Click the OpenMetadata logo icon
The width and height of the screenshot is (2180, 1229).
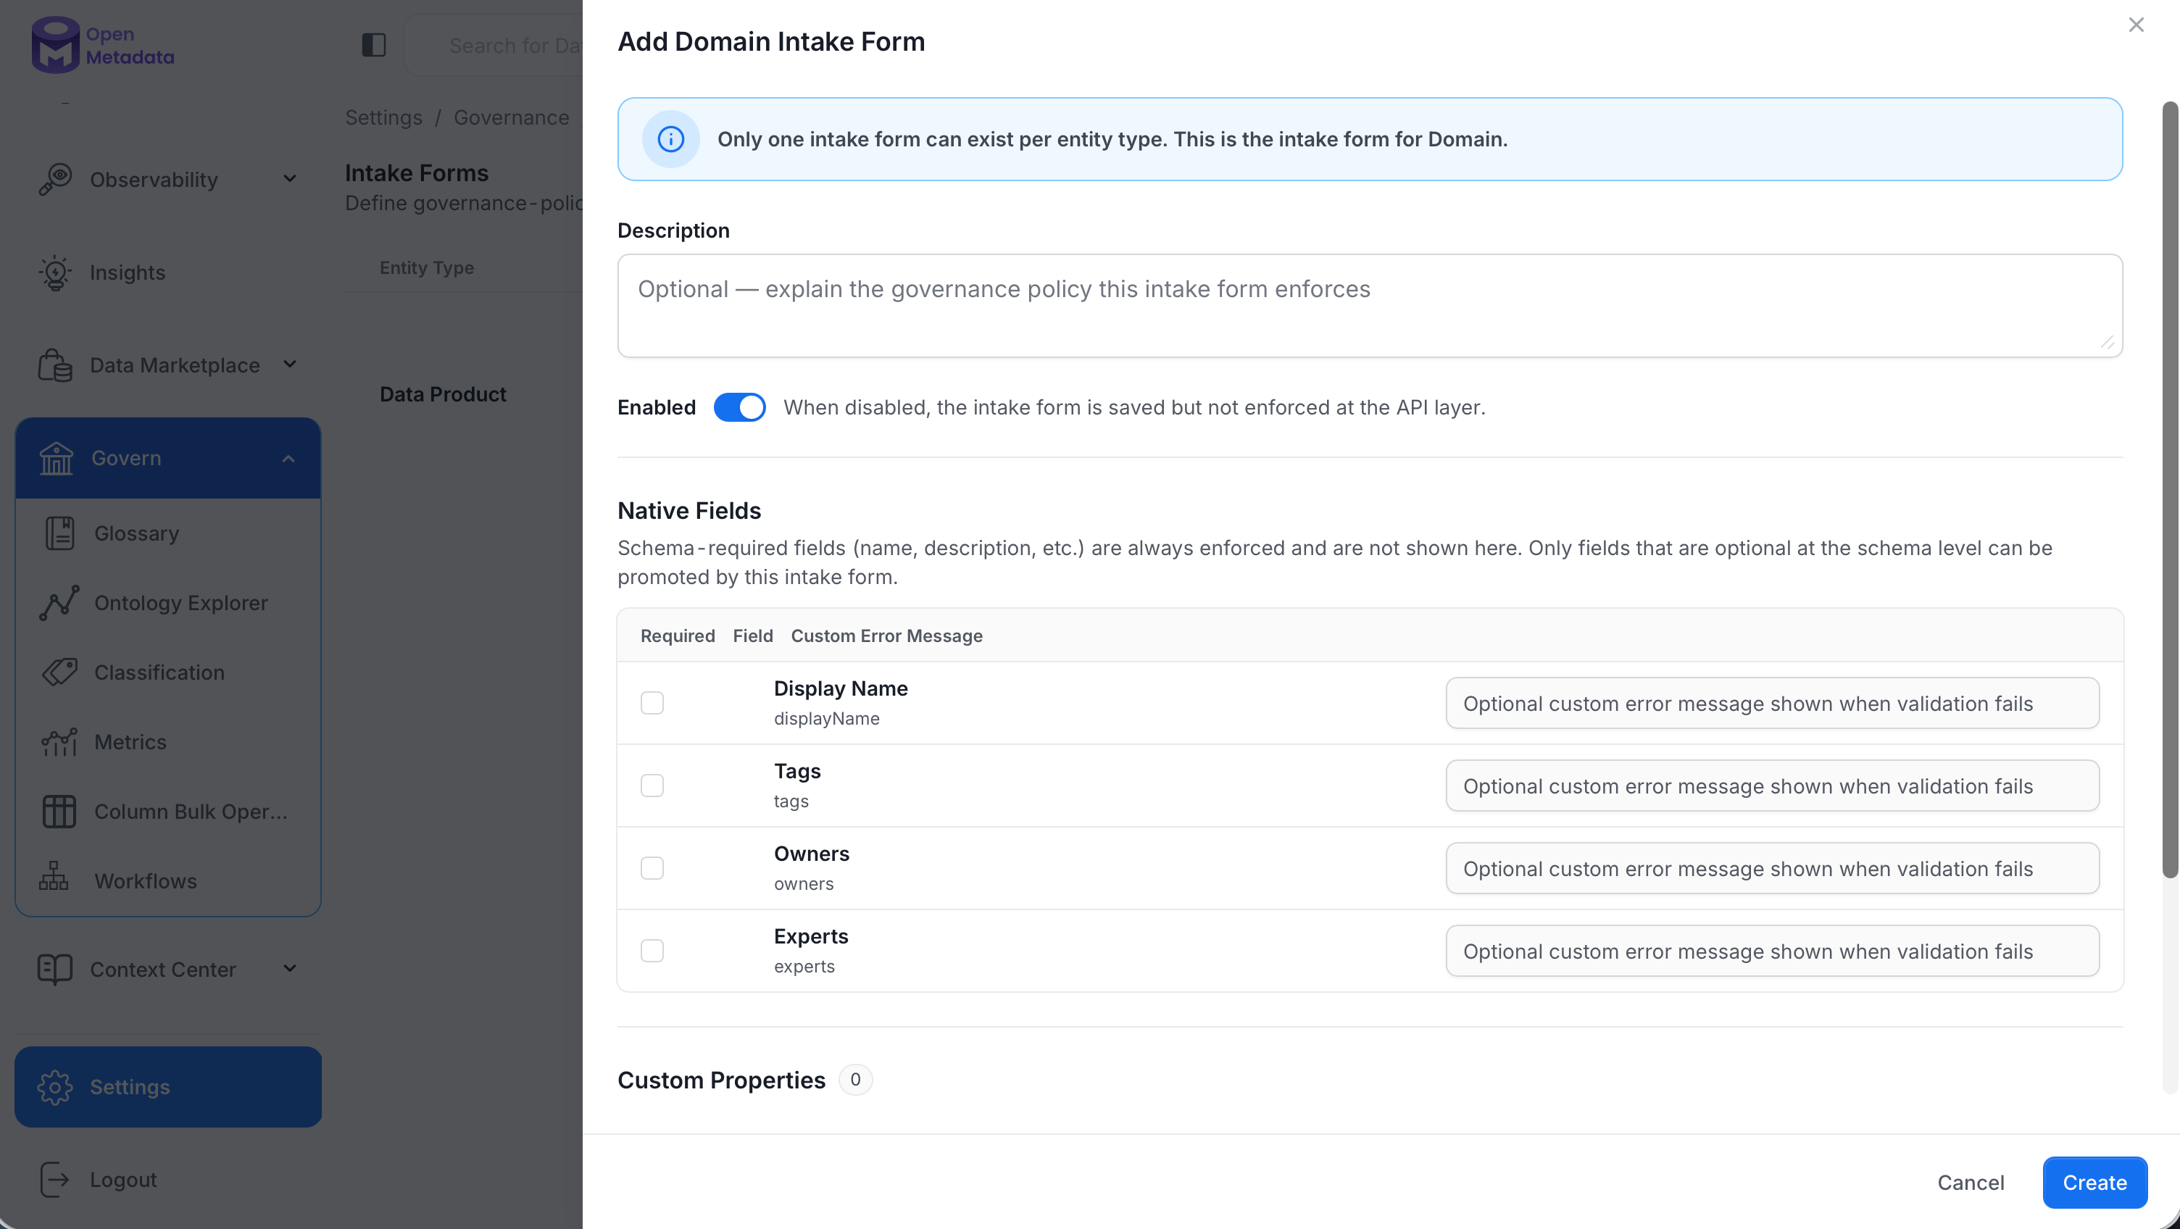click(55, 45)
